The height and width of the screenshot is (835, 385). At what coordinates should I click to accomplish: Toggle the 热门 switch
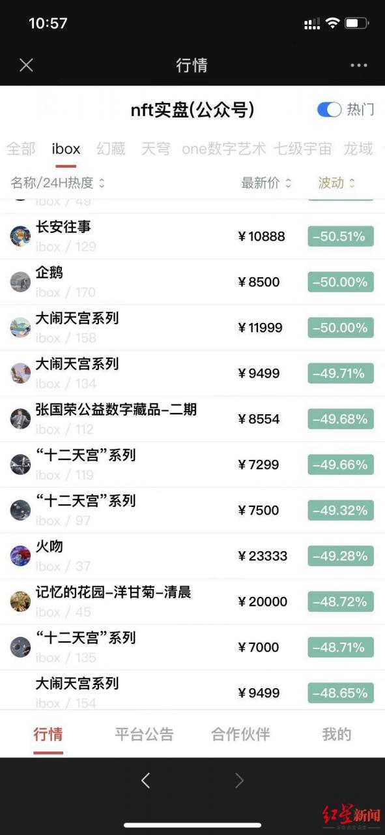(330, 110)
